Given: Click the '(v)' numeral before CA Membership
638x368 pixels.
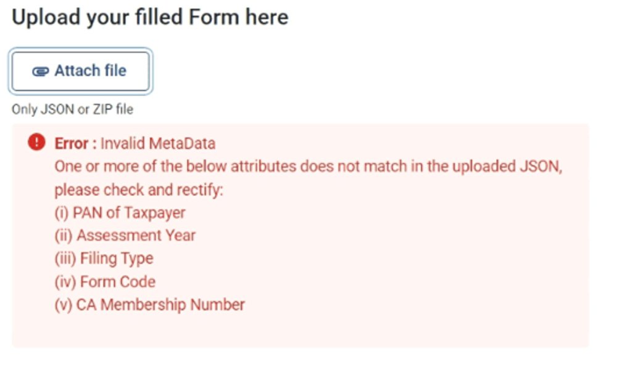Looking at the screenshot, I should pos(64,305).
